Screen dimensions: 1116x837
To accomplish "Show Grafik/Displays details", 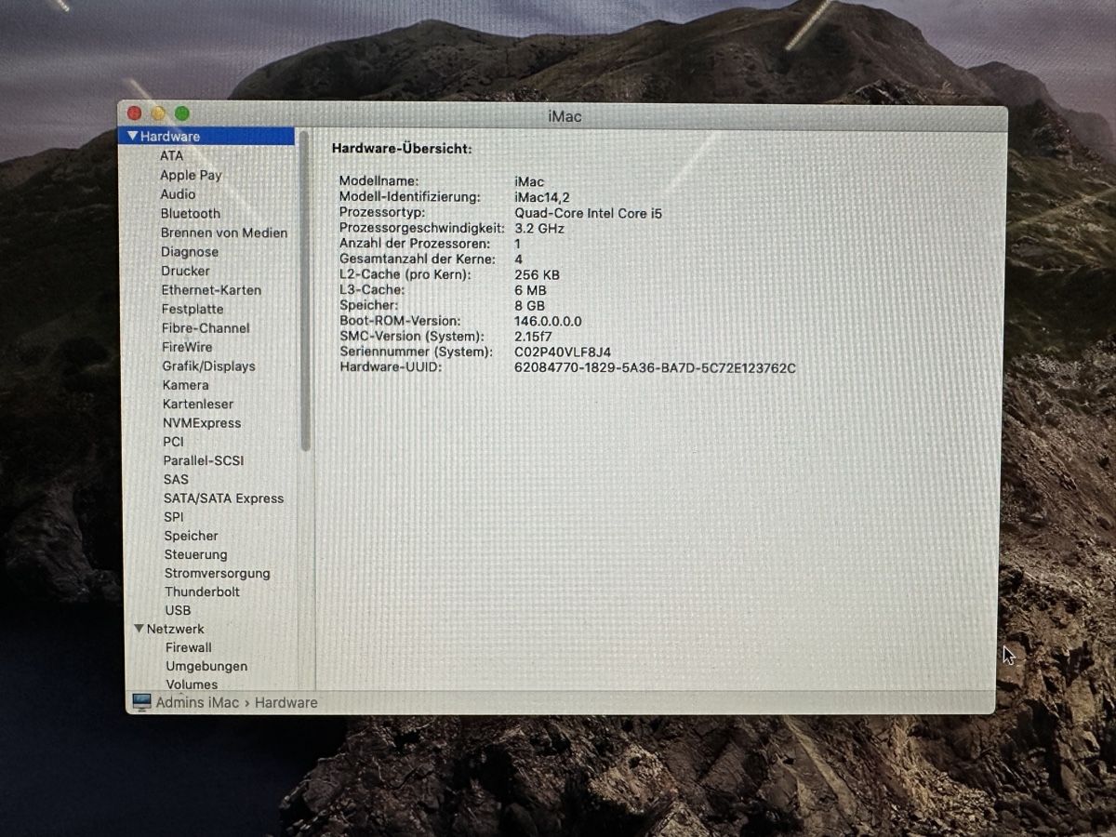I will [x=208, y=365].
